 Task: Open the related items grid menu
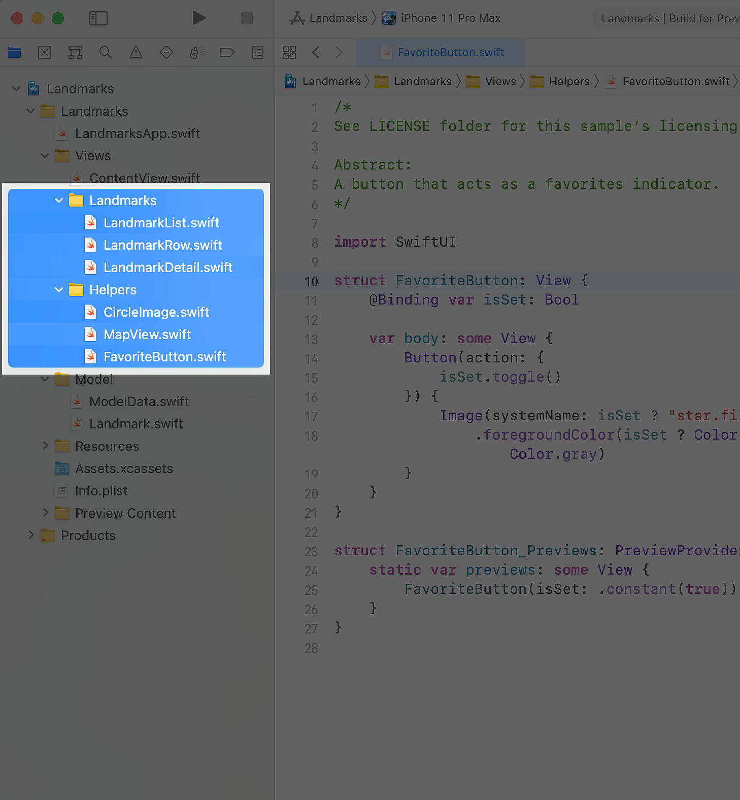pos(289,52)
